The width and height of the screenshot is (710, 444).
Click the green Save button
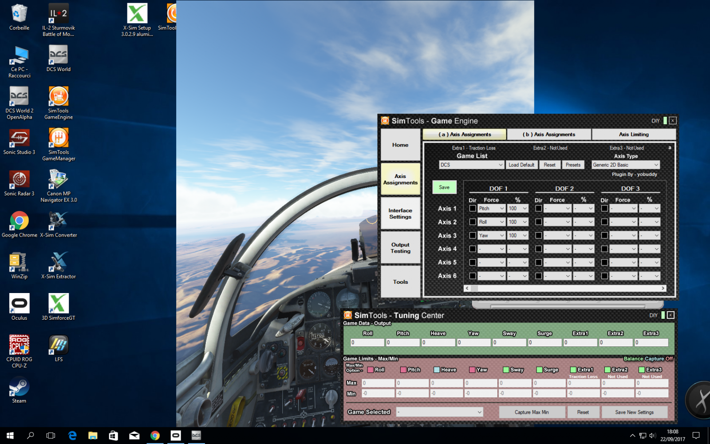click(x=444, y=187)
